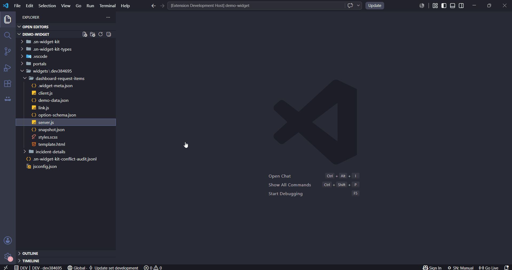
Task: Collapse the dashboard-request-items folder
Action: [x=66, y=78]
